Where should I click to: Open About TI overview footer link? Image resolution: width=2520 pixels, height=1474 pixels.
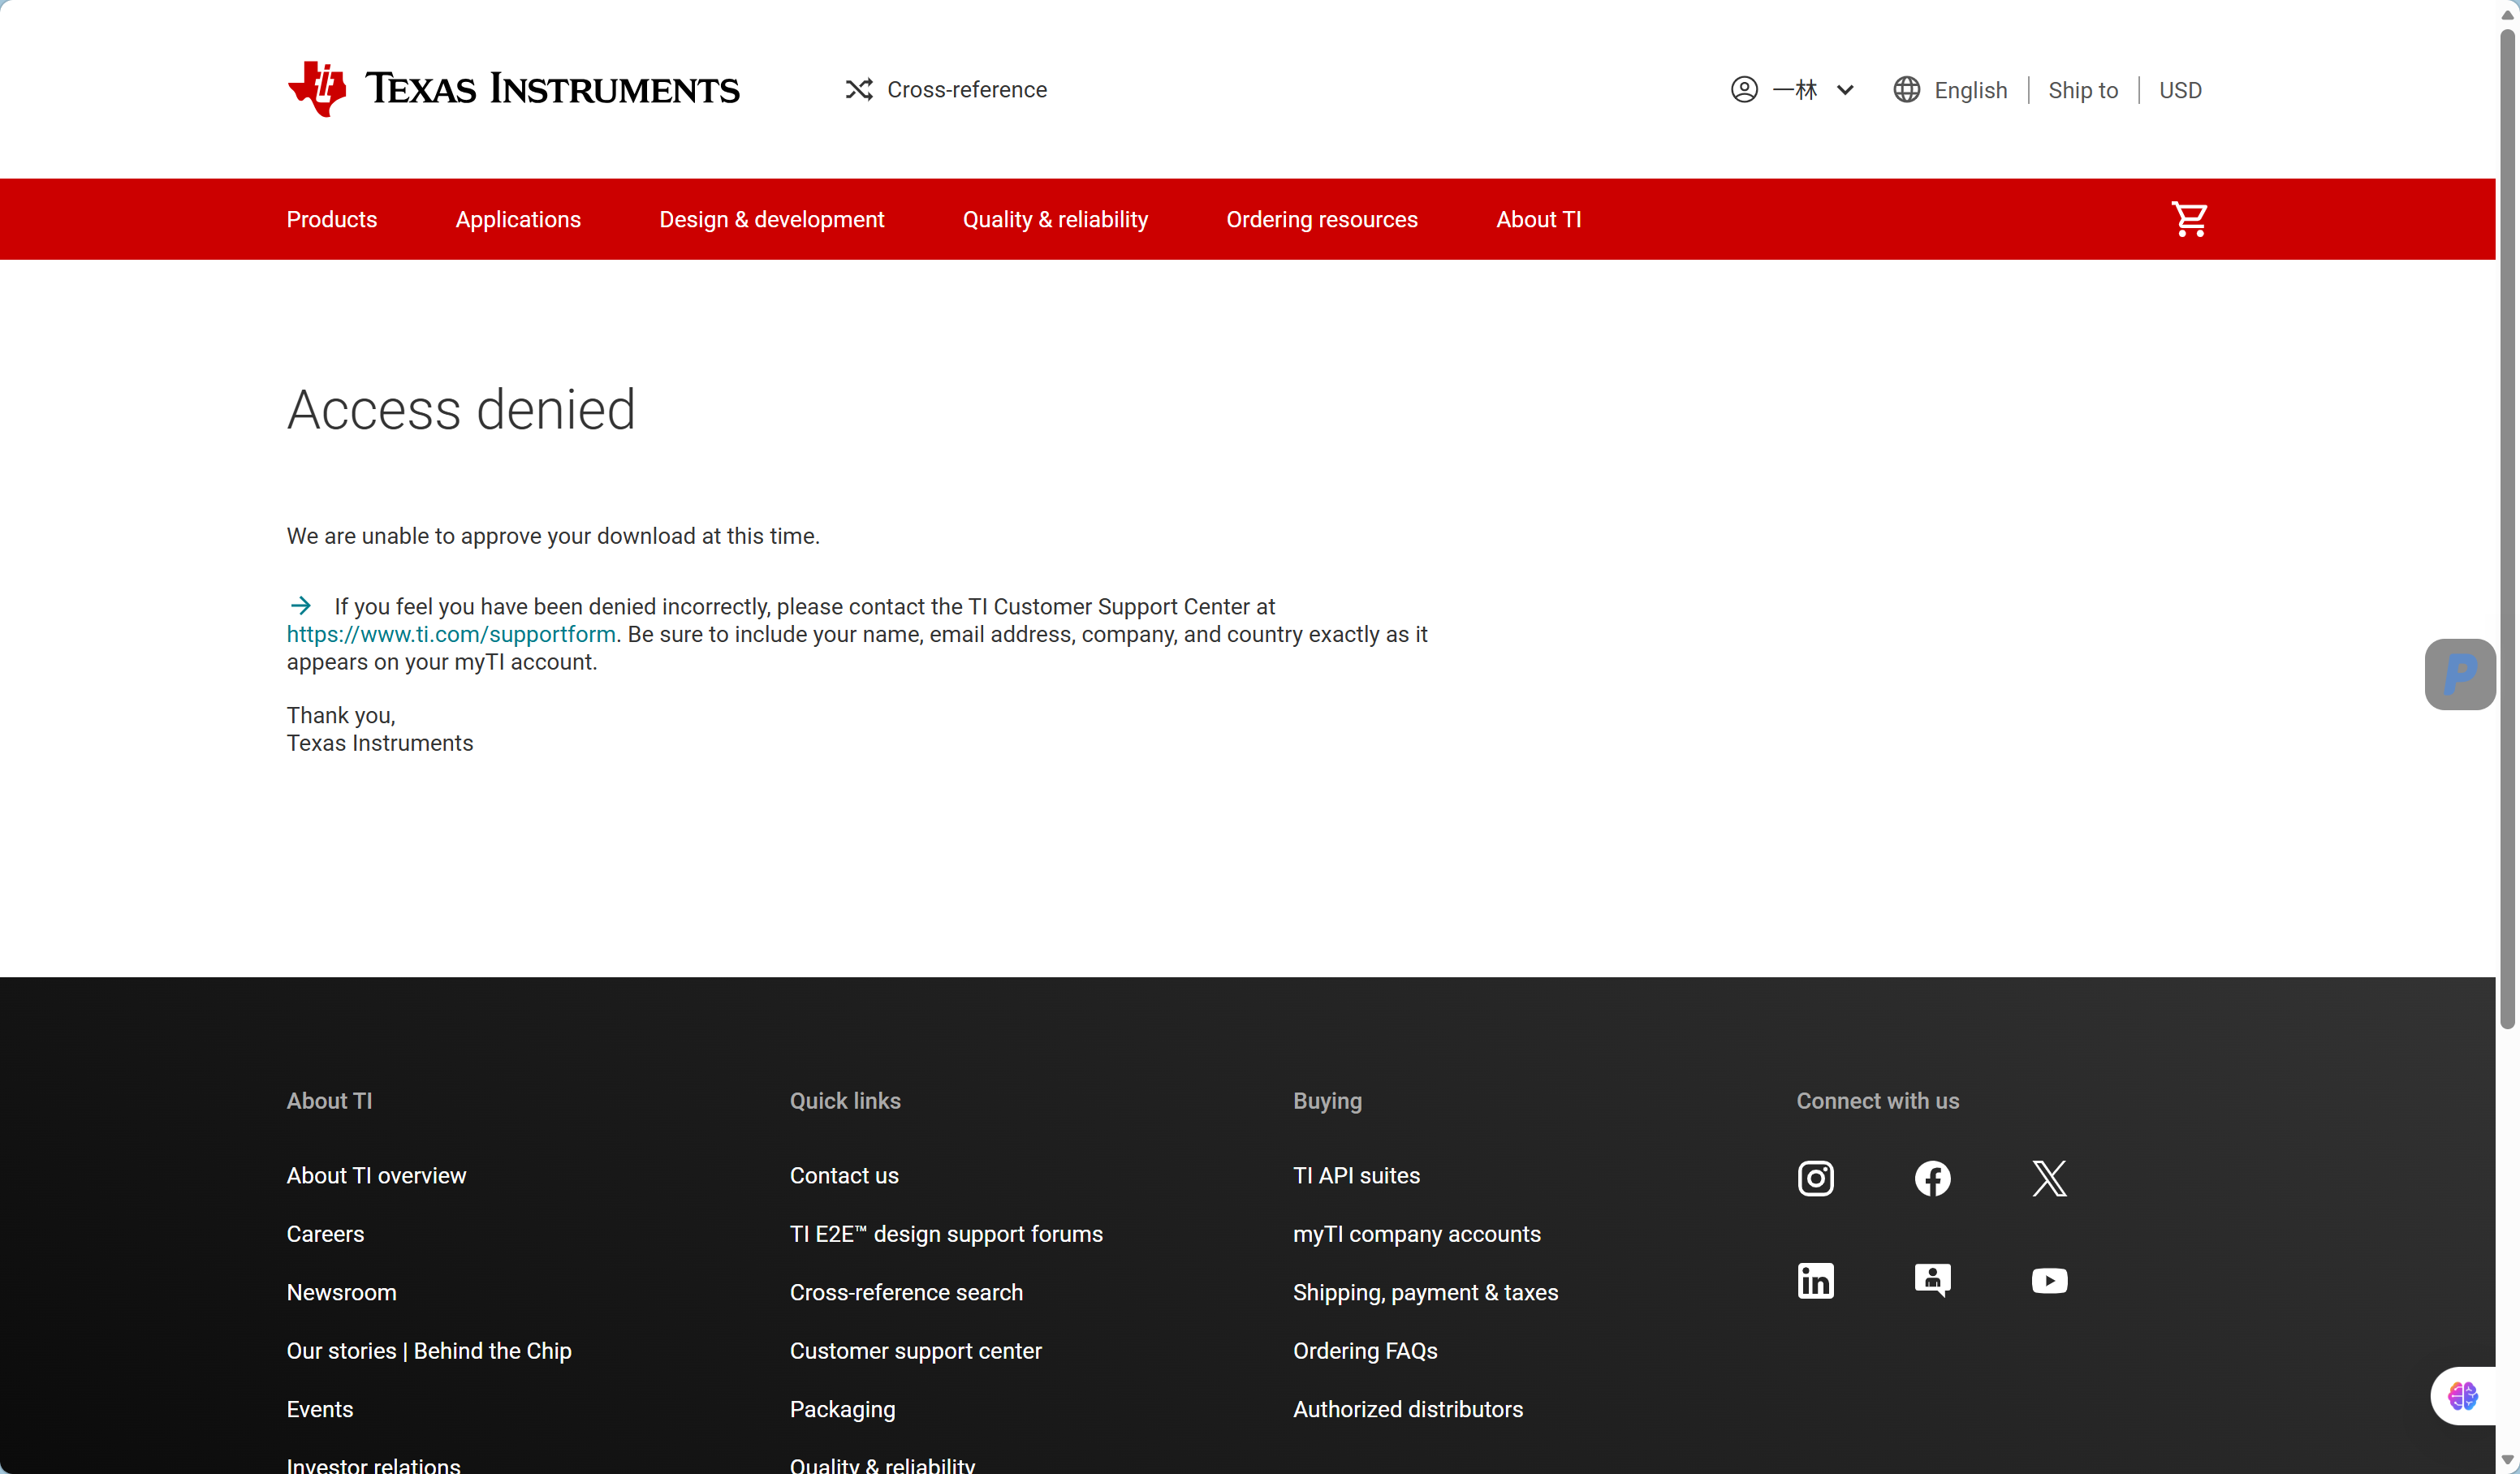point(376,1176)
